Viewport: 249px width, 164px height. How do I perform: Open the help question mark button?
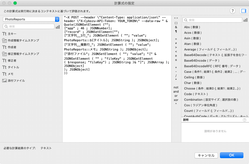pos(233,11)
